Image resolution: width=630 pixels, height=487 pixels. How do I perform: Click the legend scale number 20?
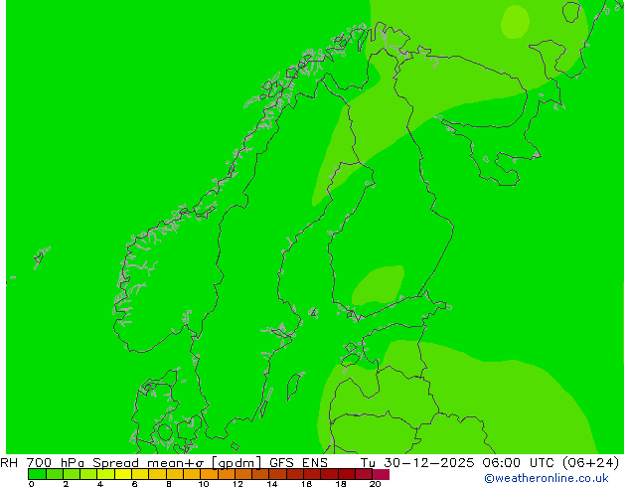pos(375,483)
